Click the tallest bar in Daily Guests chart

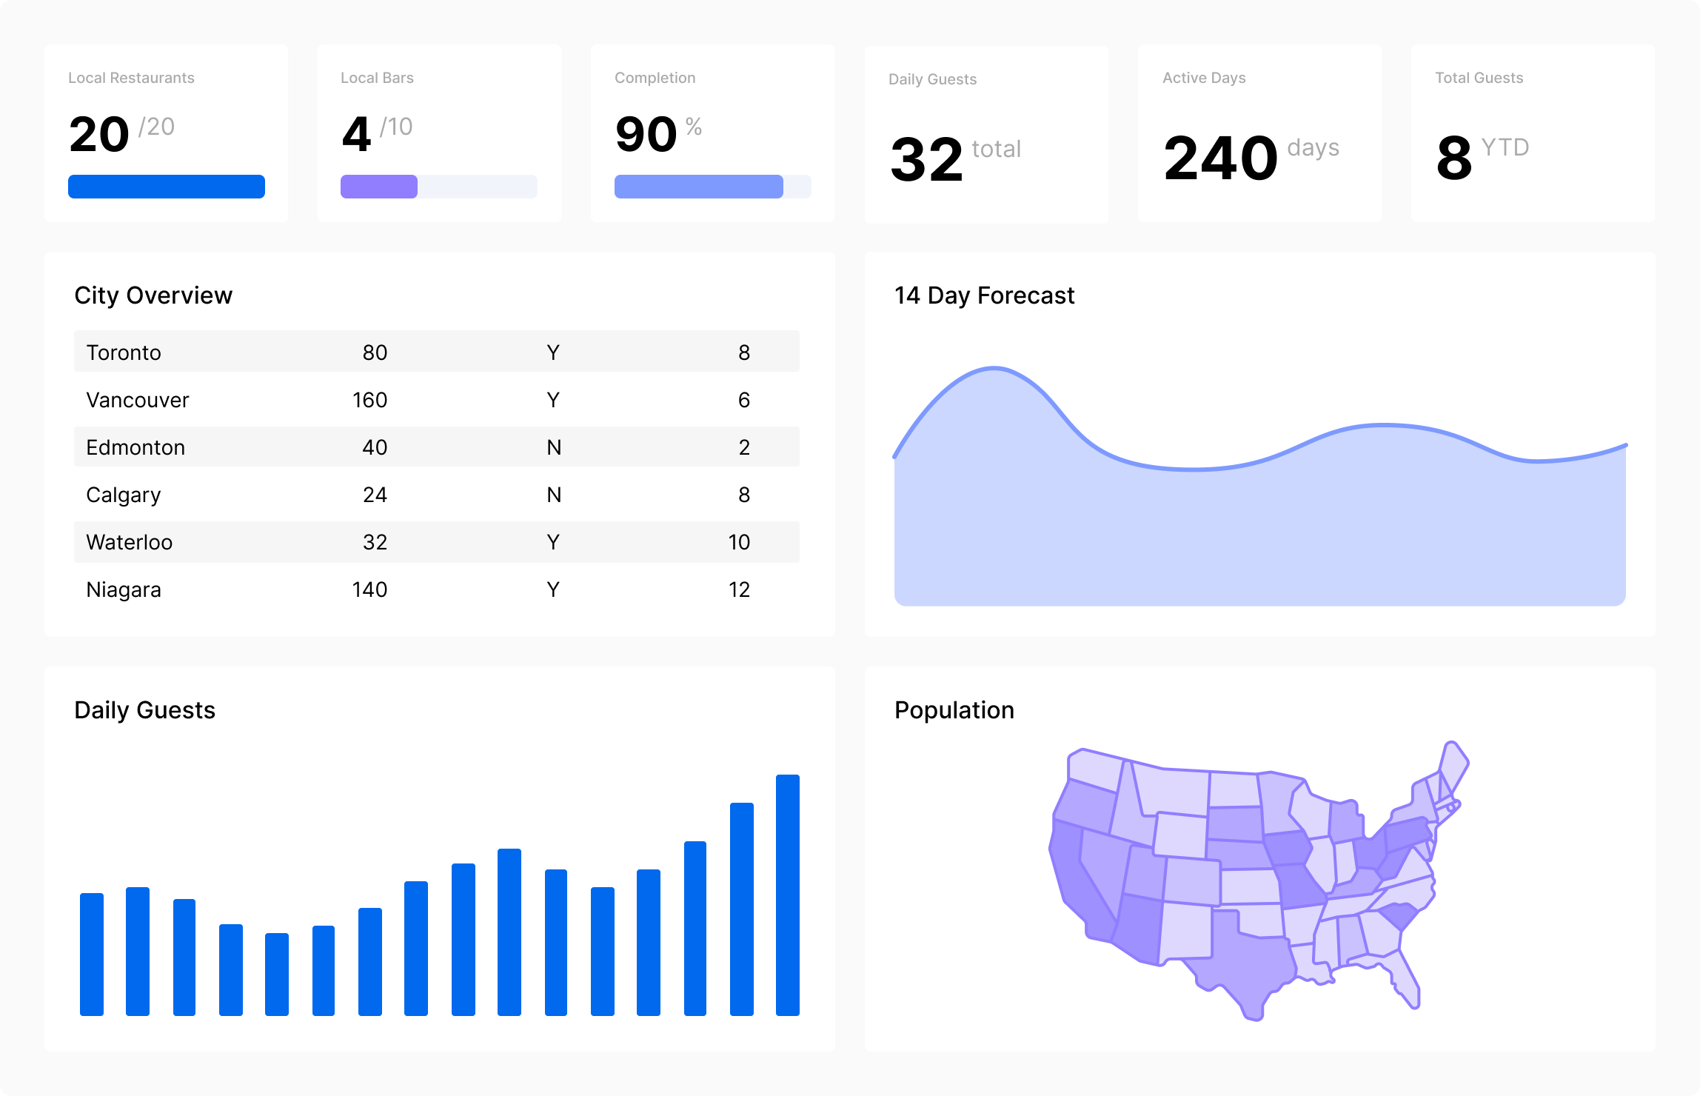[788, 895]
